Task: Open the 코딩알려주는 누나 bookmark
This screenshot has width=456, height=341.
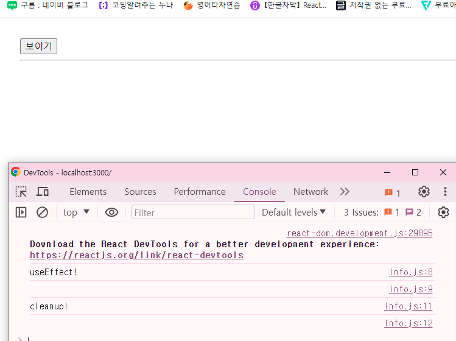Action: pyautogui.click(x=136, y=5)
